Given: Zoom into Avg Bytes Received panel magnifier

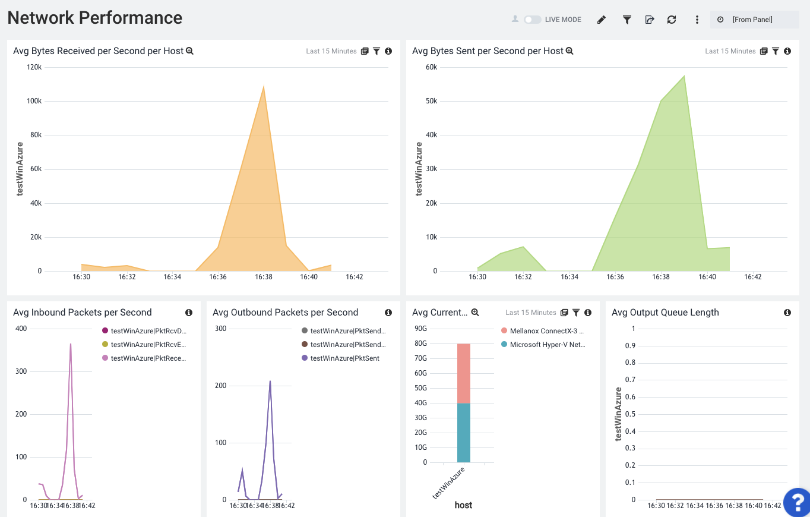Looking at the screenshot, I should [190, 51].
